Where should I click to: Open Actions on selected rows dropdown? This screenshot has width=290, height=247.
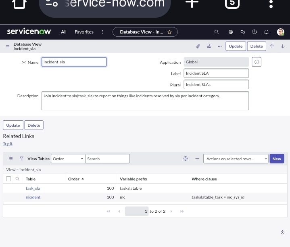point(236,159)
